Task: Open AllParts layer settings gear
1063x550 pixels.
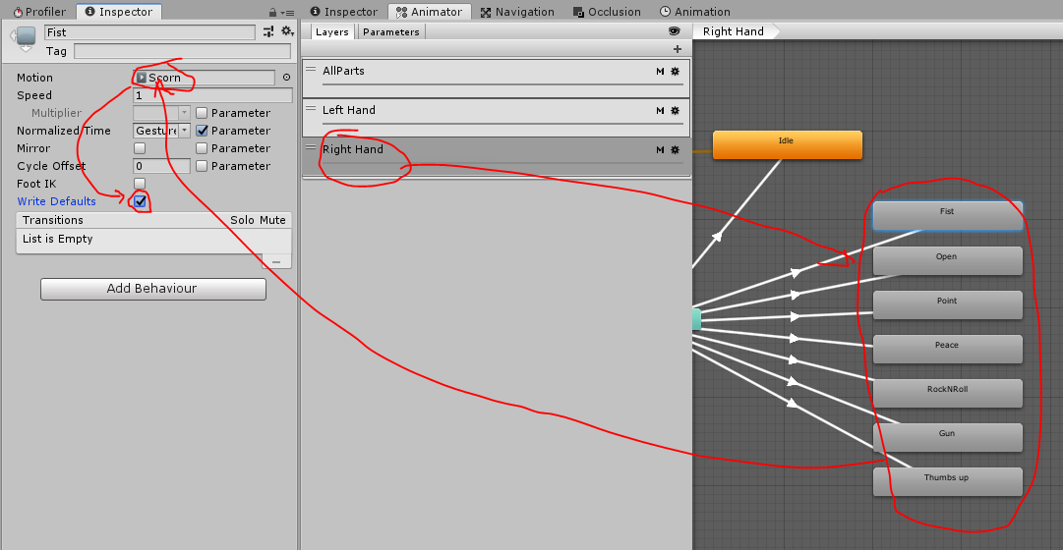Action: (x=676, y=71)
